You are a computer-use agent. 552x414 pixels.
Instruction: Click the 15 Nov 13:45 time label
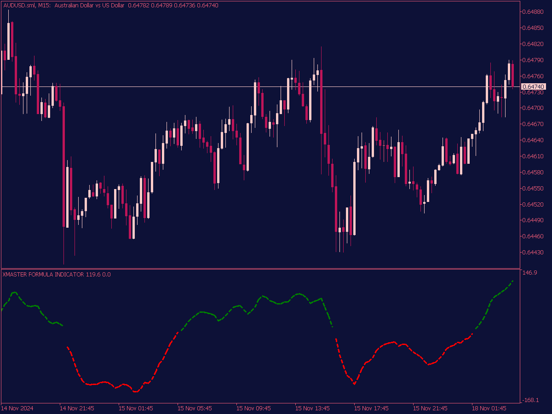pos(312,408)
